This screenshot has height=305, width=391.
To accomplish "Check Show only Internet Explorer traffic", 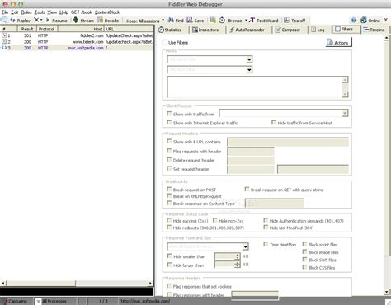I will tap(169, 122).
